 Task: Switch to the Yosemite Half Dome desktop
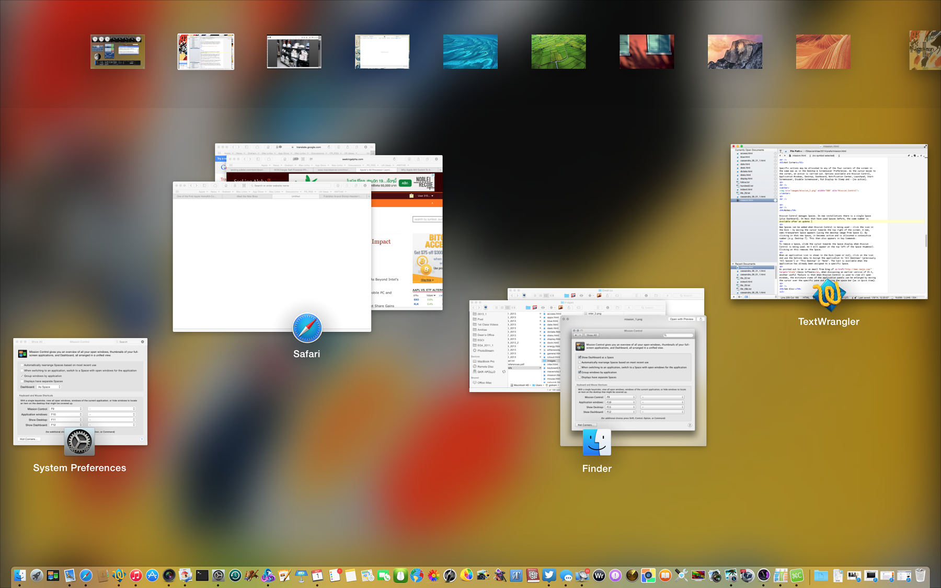click(735, 52)
